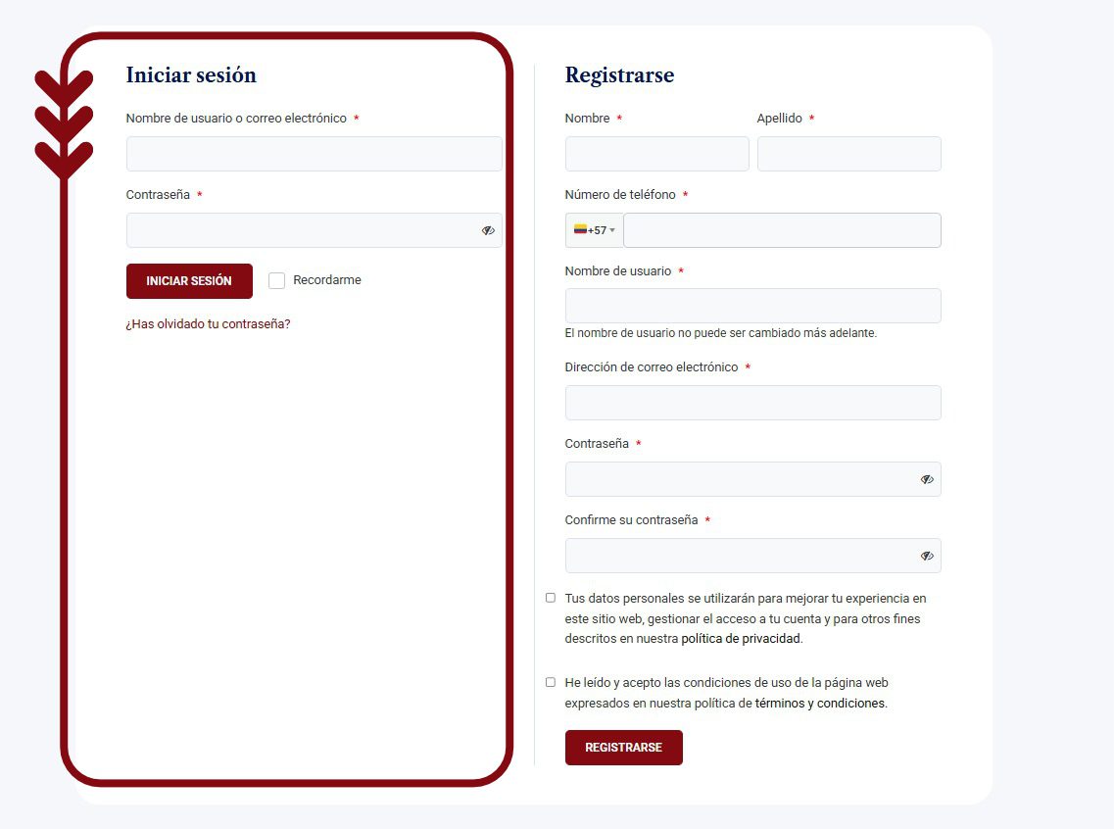Click the Colombian flag icon
The width and height of the screenshot is (1114, 829).
point(580,229)
